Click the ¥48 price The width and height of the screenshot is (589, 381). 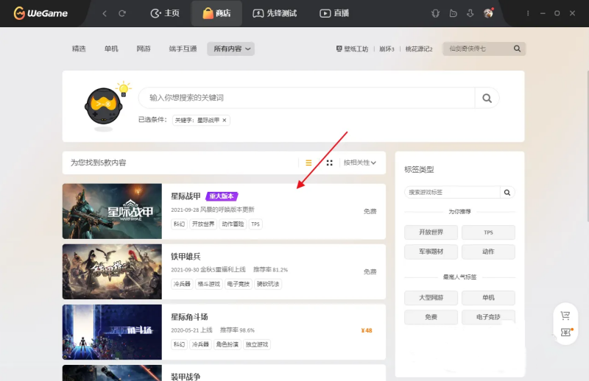point(366,331)
